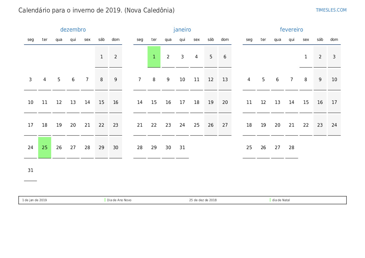Click green marker beside dia de Natal
365x258 pixels.
[270, 200]
